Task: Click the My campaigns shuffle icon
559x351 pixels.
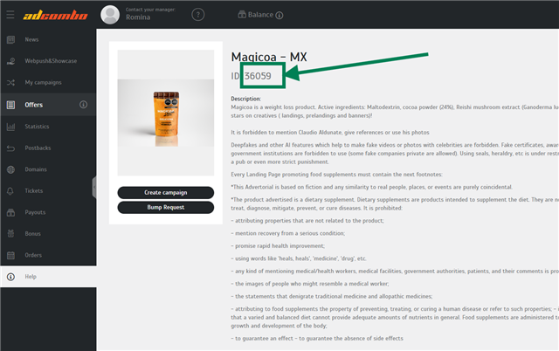Action: pyautogui.click(x=10, y=83)
